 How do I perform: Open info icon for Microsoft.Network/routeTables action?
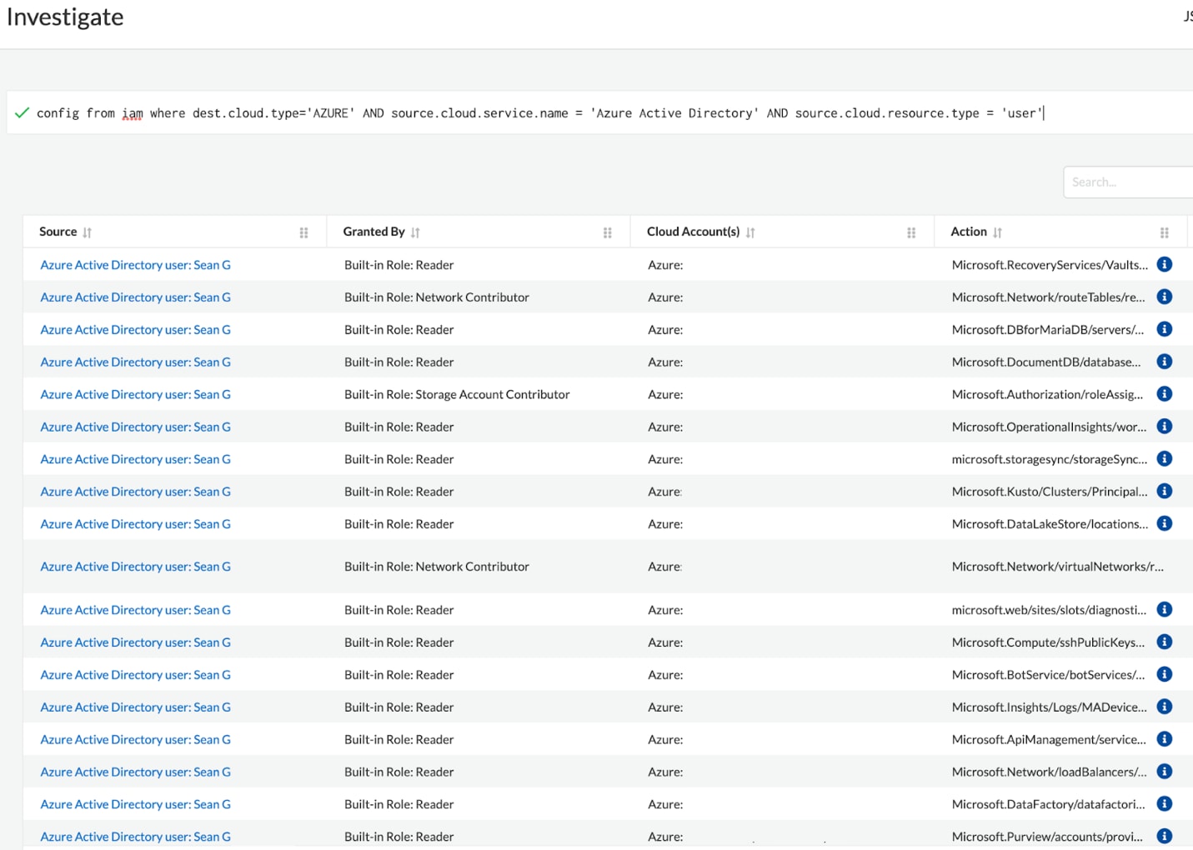click(x=1165, y=297)
